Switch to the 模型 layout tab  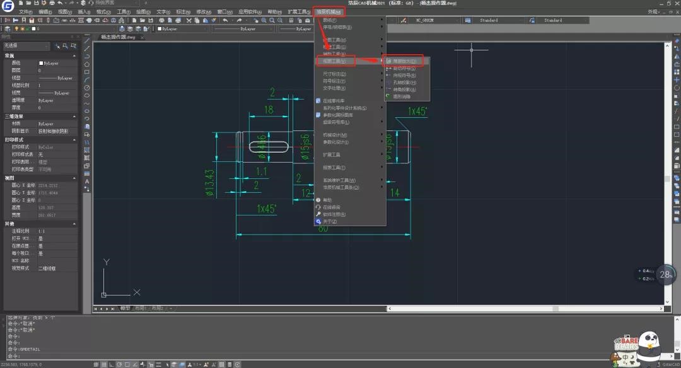click(x=125, y=309)
